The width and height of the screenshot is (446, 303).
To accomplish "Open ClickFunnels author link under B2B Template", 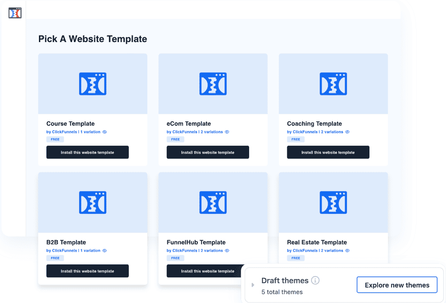I will point(65,251).
